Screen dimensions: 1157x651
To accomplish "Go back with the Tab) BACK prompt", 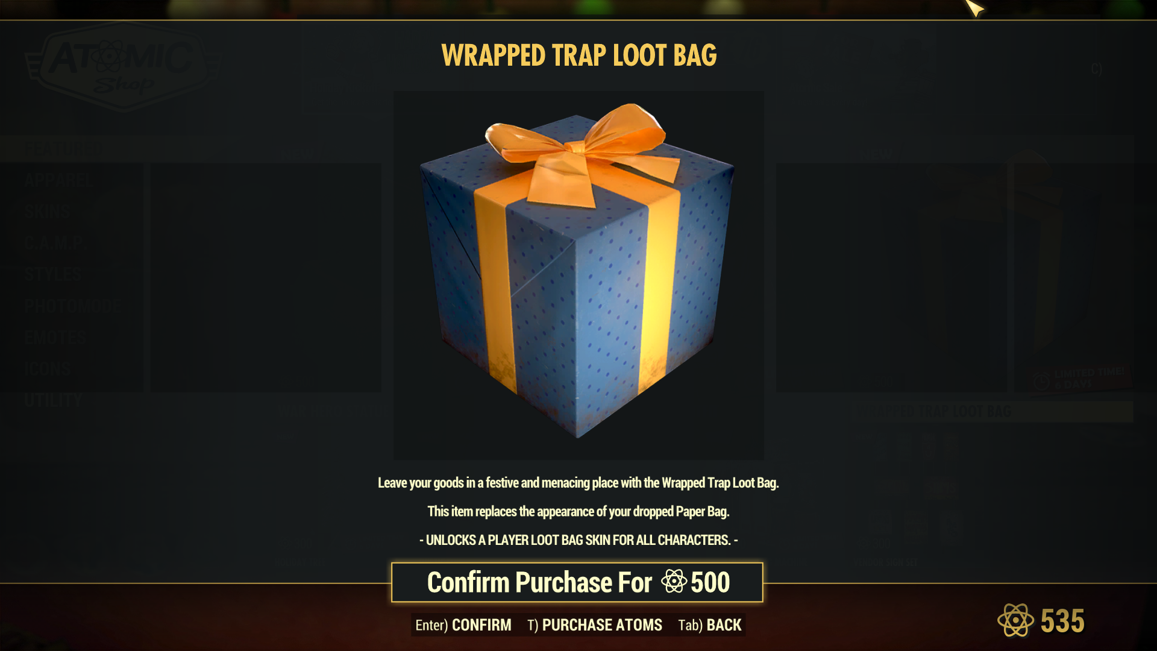I will point(710,625).
